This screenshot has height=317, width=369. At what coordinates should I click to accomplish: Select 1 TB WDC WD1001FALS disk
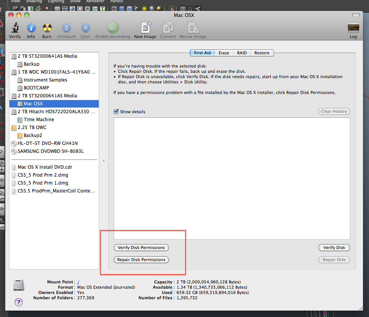pyautogui.click(x=54, y=72)
